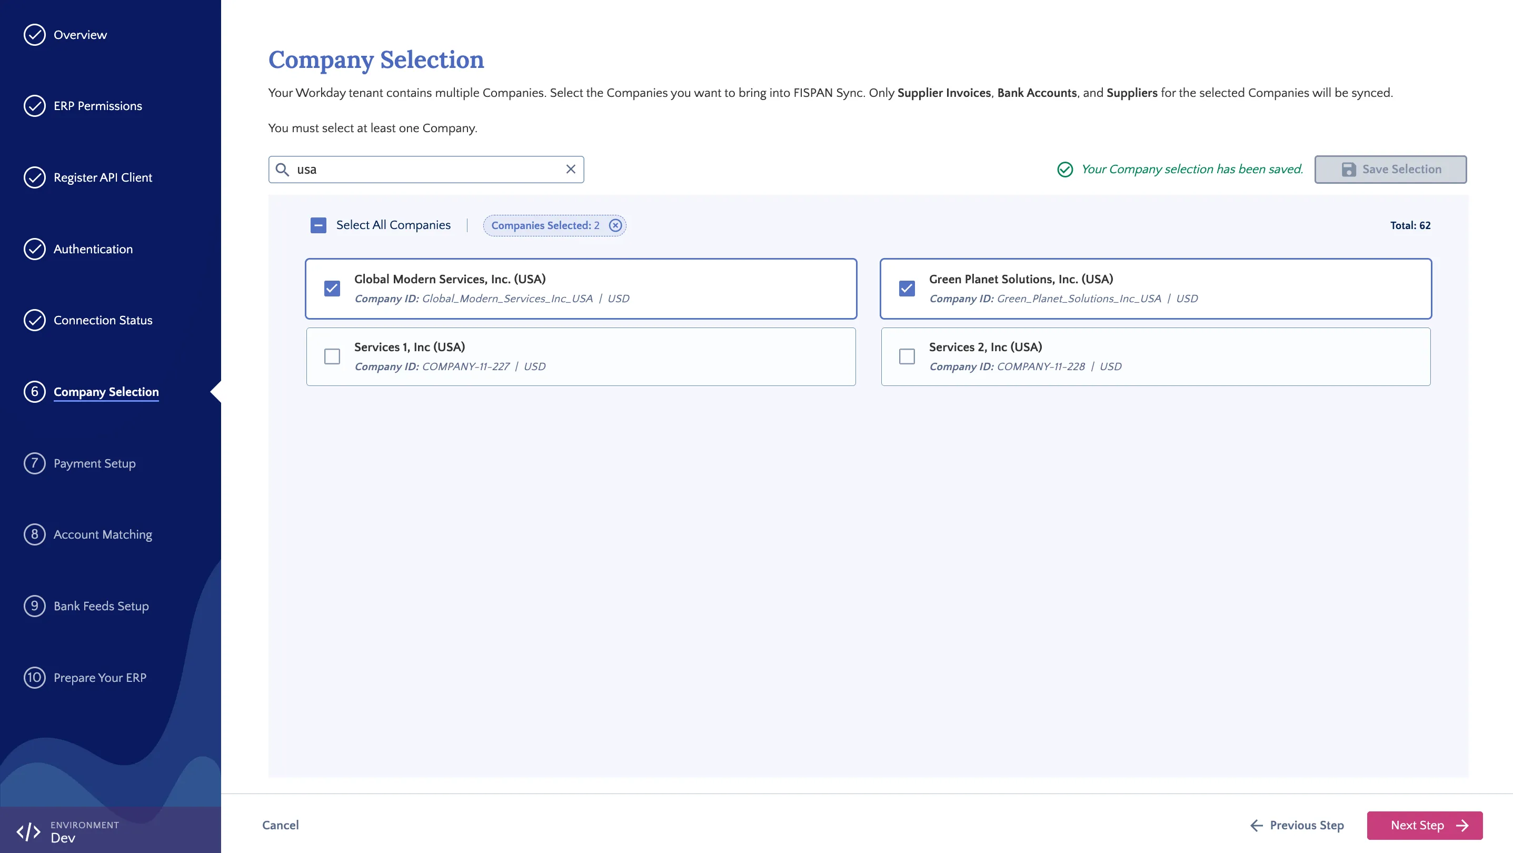Click the Overview step checkmark icon
The image size is (1513, 853).
[35, 35]
